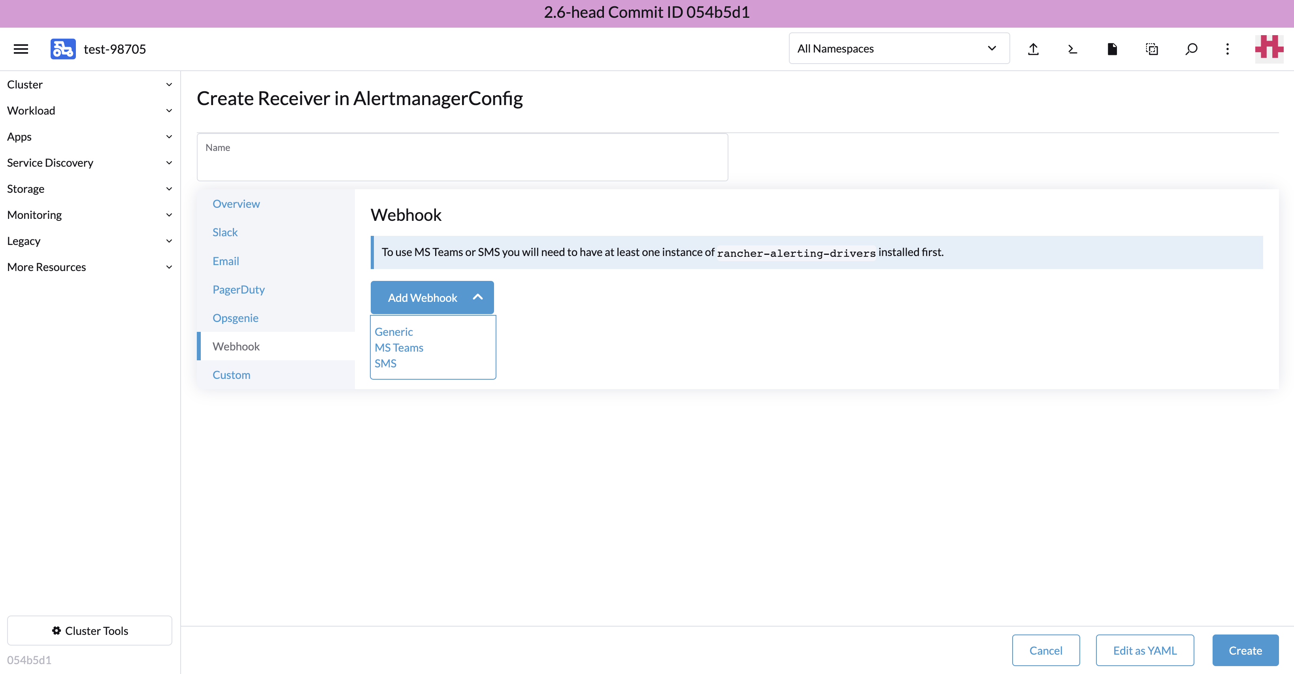
Task: Select the cluster icon next to test-98705
Action: coord(63,48)
